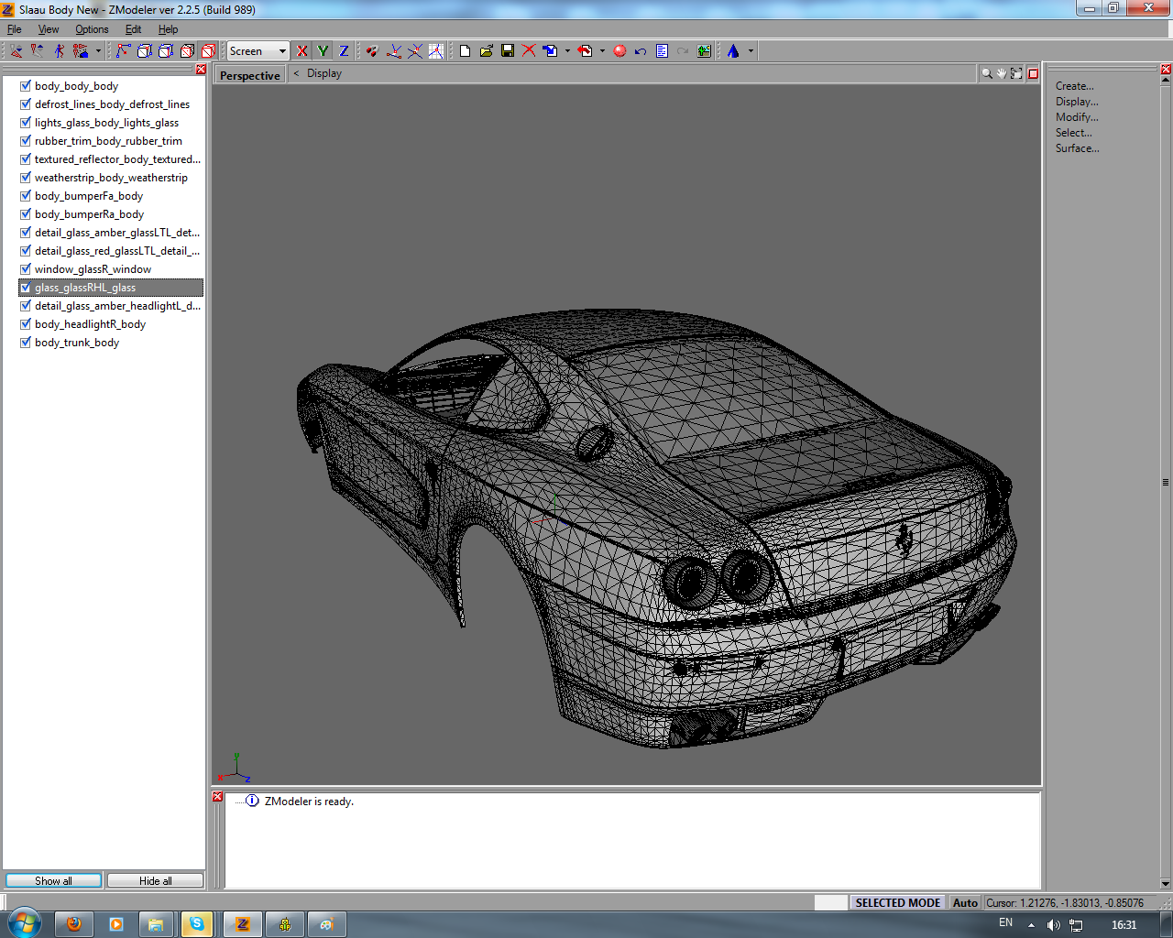Click the floppy disk Save icon
Screen dimensions: 1173x938
(508, 51)
